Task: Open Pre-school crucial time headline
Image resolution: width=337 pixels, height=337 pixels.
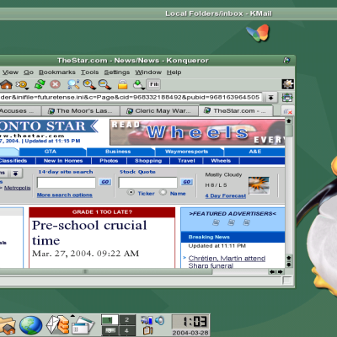Action: point(89,233)
